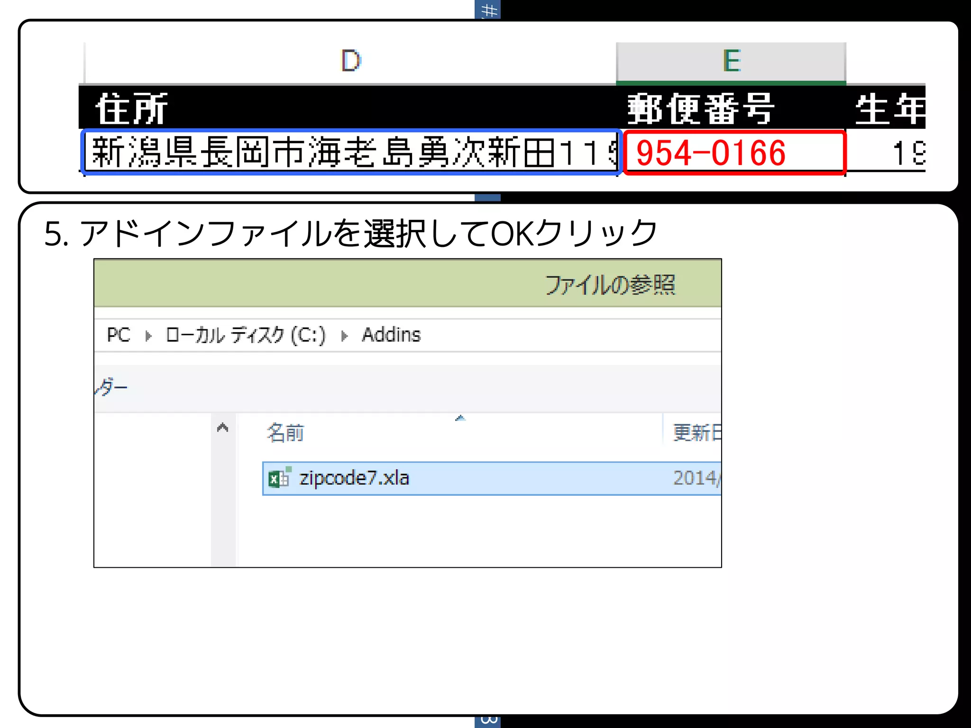The image size is (971, 728).
Task: Select column E header
Action: (x=731, y=62)
